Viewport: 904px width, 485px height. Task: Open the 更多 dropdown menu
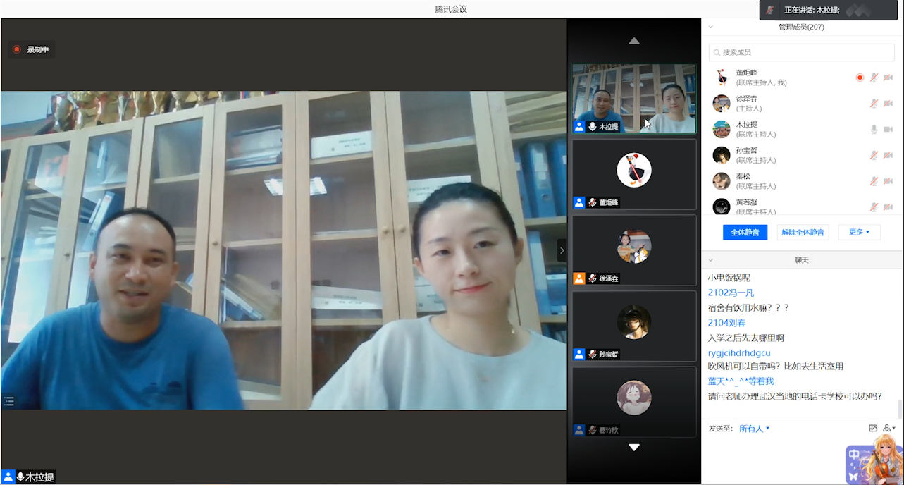click(x=859, y=232)
